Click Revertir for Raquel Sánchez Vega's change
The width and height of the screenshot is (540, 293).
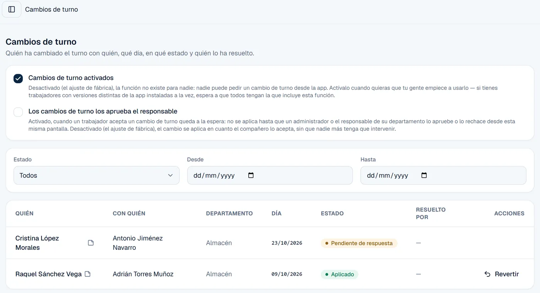[x=501, y=274]
